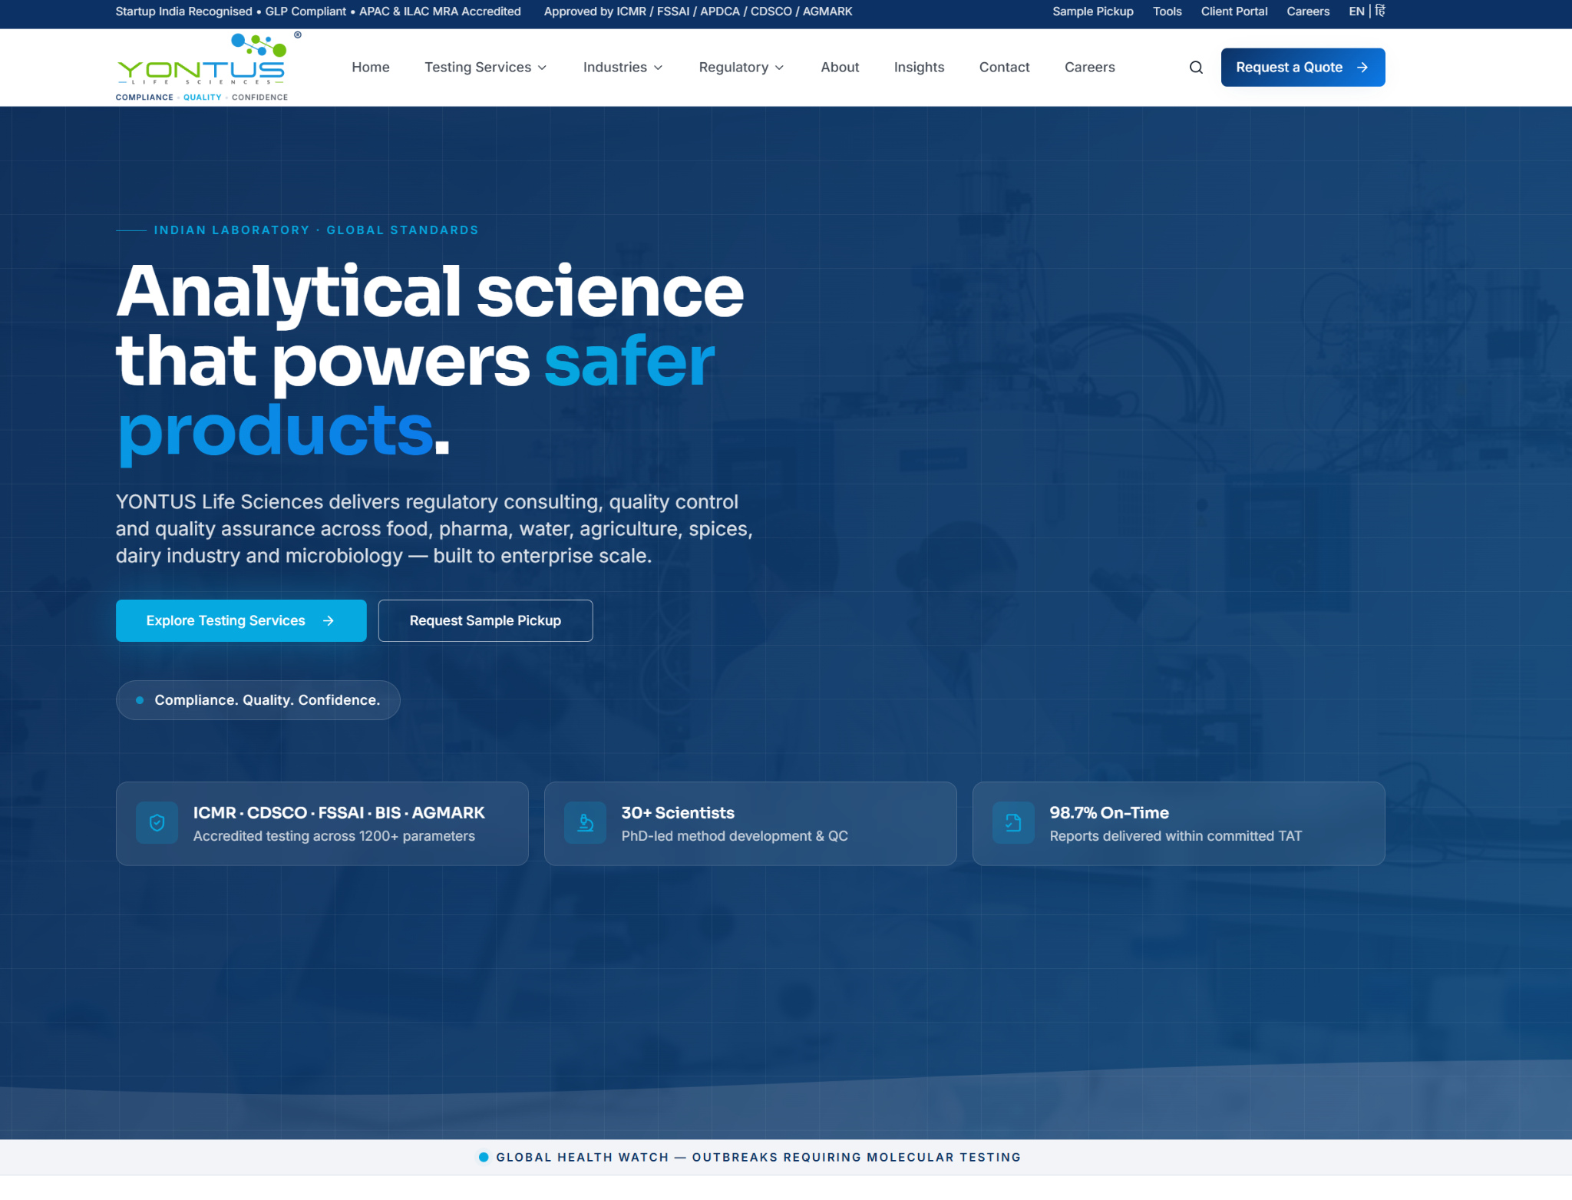Click Indian Laboratory · Global Standards tagline
Screen dimensions: 1572x1200
(x=315, y=230)
